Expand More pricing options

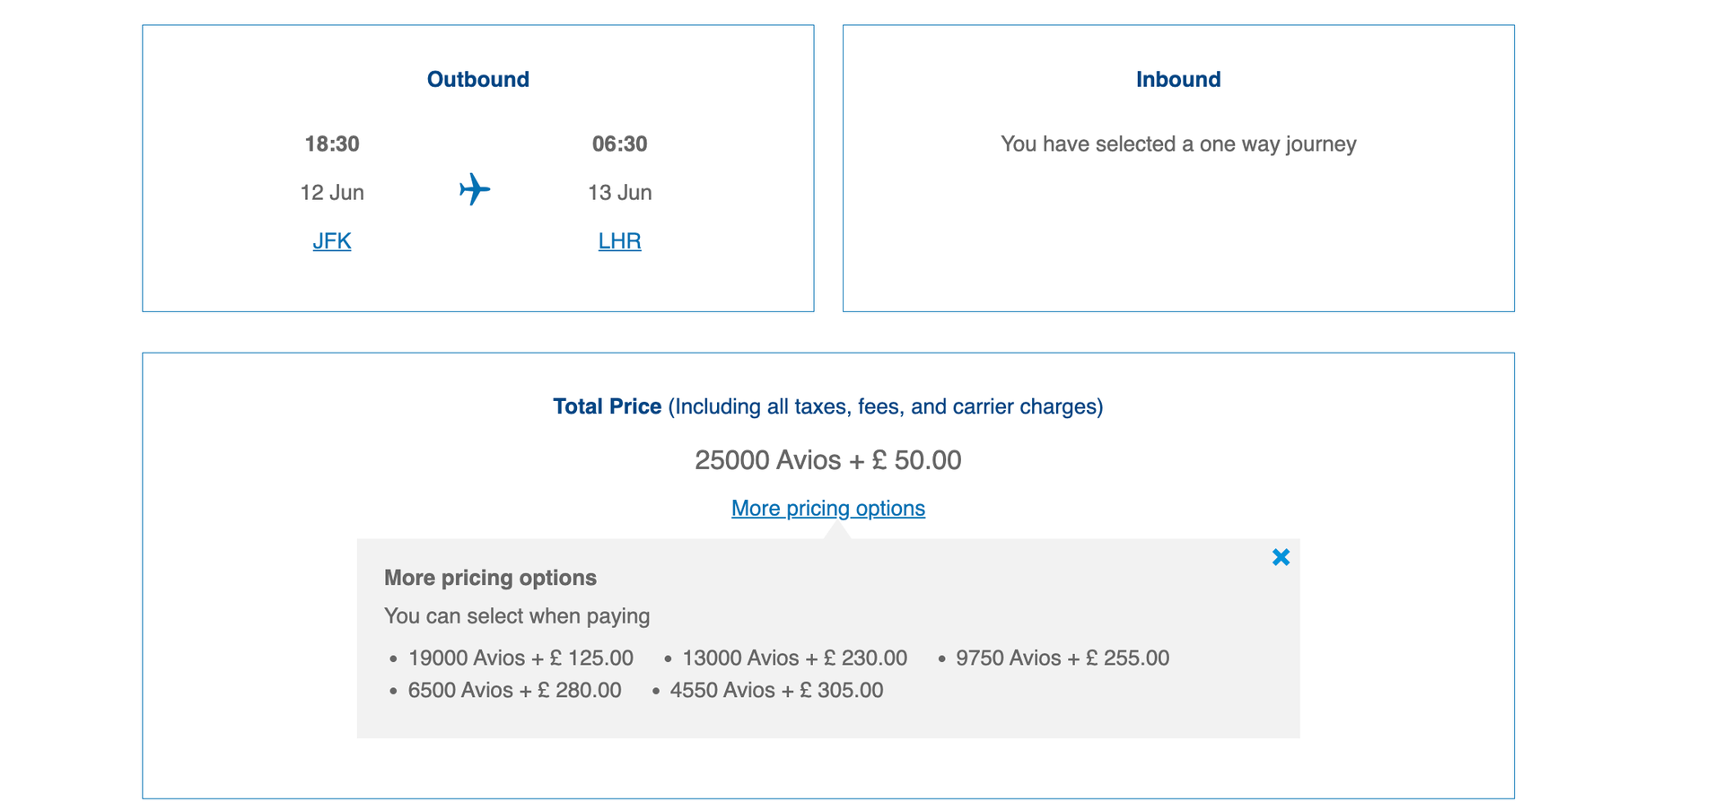(827, 508)
